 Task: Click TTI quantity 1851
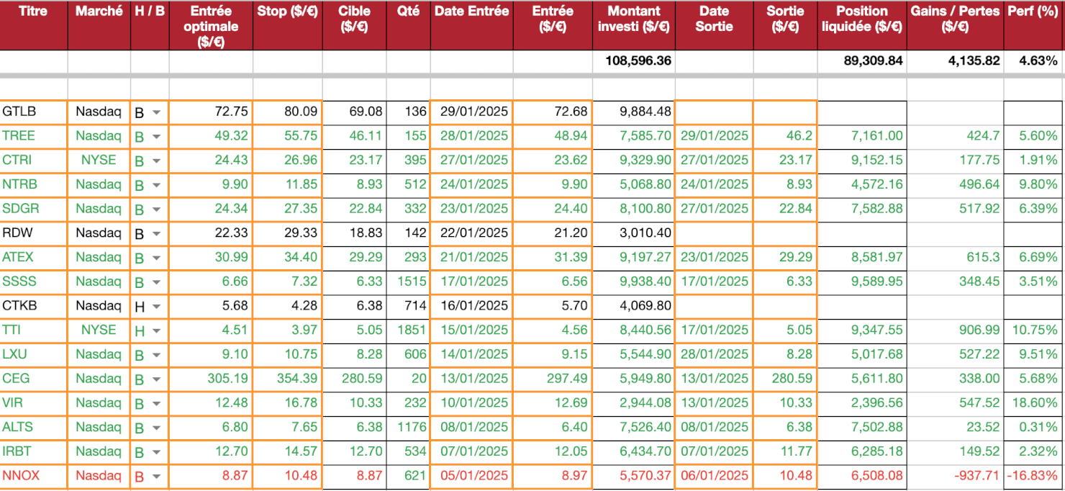click(x=409, y=330)
